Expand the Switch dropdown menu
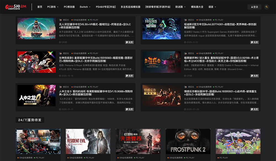The height and width of the screenshot is (161, 276). 83,7
